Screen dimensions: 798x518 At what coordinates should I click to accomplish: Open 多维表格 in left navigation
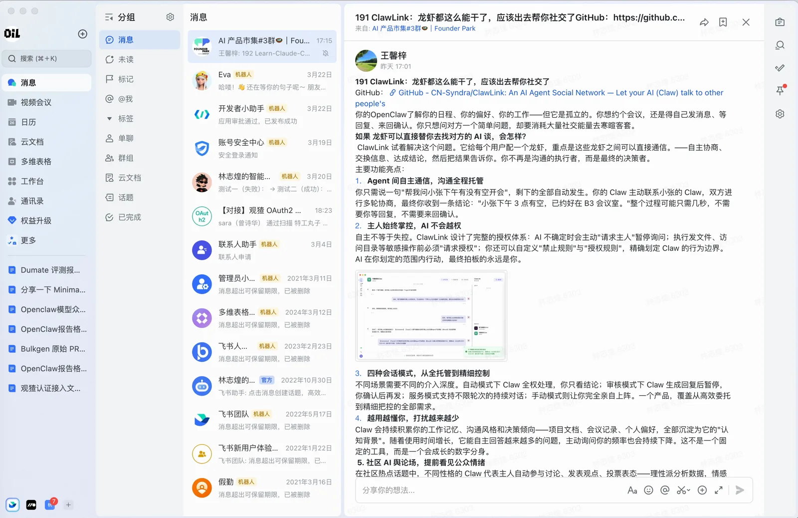47,162
